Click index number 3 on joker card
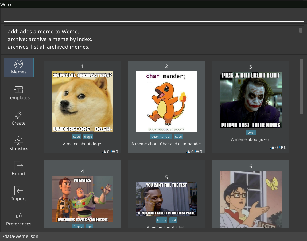This screenshot has width=307, height=241. [x=251, y=67]
